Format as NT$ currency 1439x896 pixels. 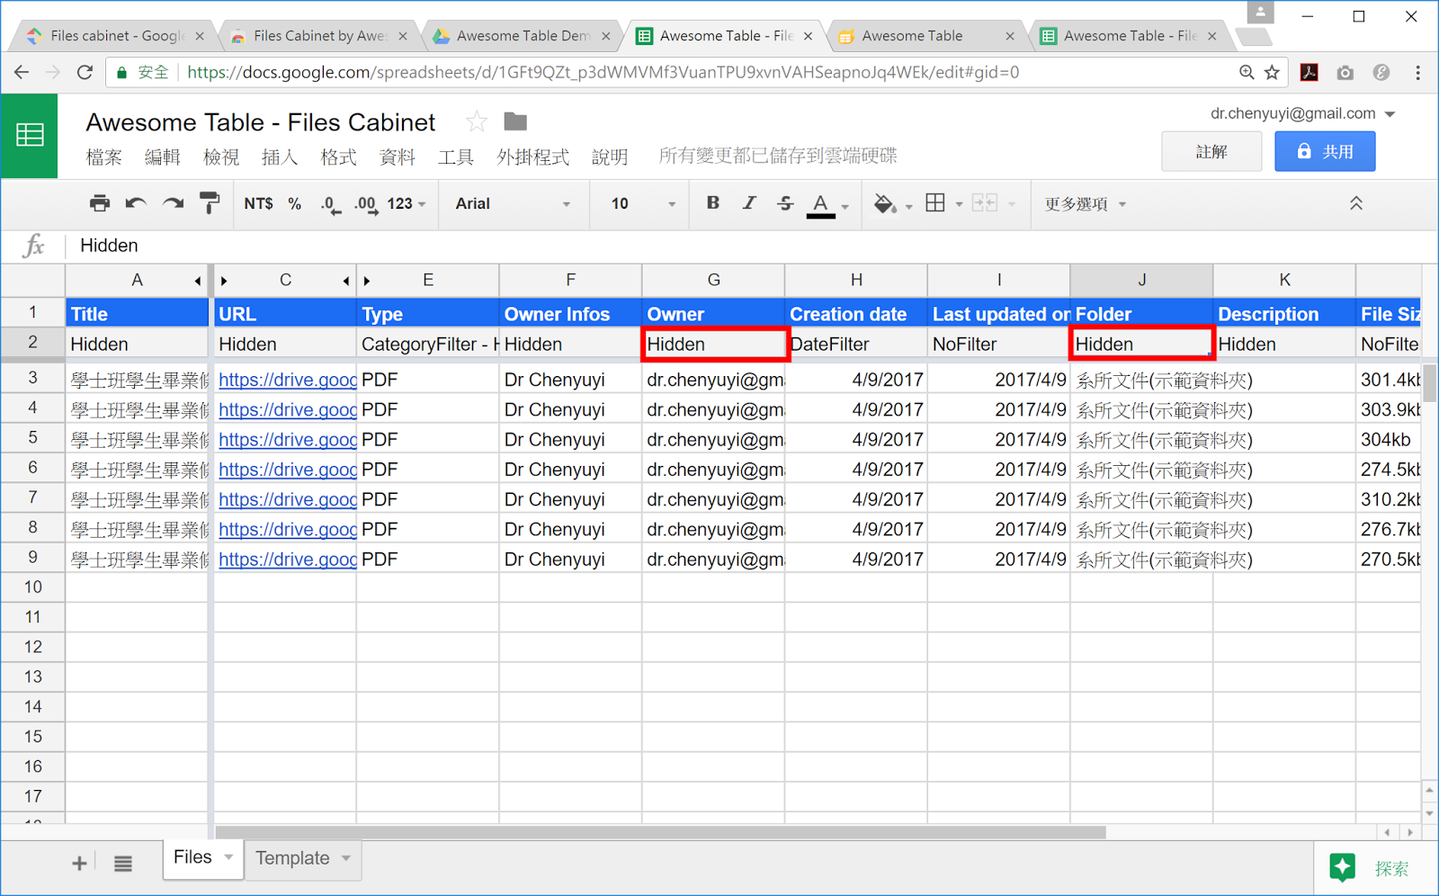258,204
